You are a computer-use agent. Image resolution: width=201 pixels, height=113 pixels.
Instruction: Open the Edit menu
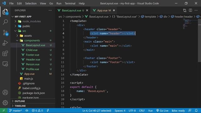(19, 3)
